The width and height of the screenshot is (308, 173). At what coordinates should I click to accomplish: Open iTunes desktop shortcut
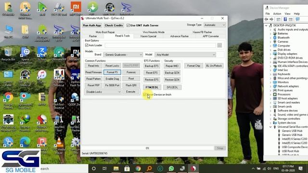[x=42, y=77]
